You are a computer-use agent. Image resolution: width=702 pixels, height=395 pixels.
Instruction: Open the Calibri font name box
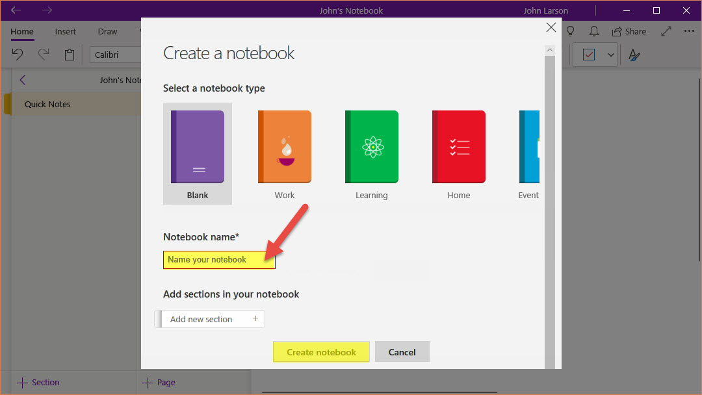tap(115, 55)
